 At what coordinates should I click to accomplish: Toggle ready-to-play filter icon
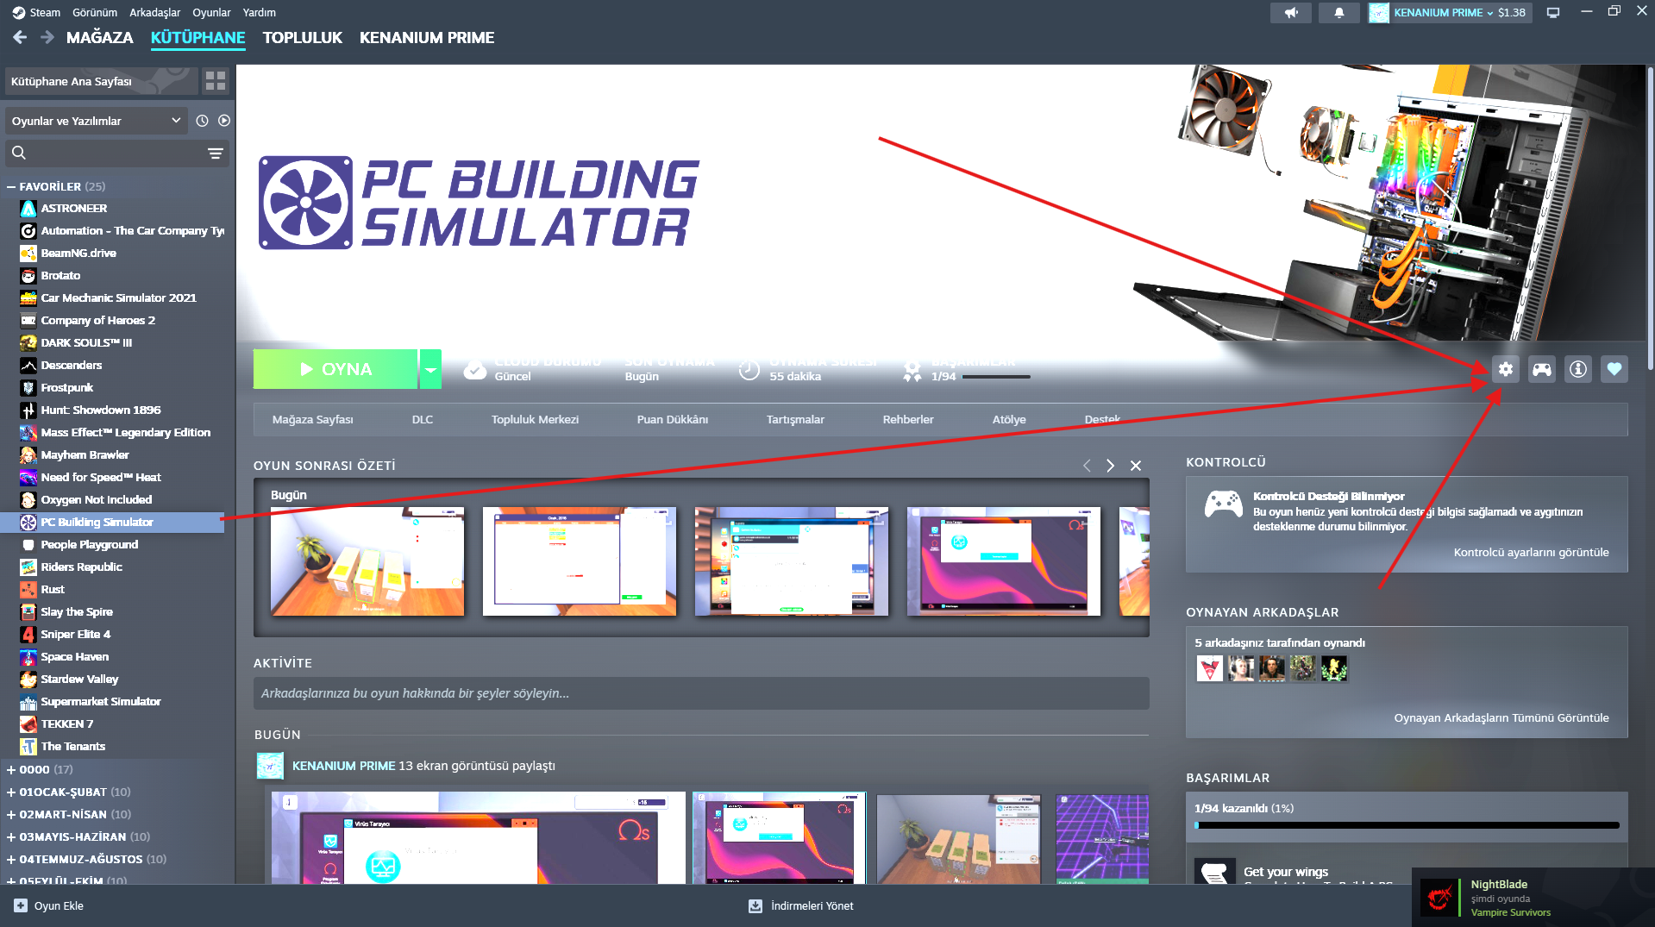(224, 121)
